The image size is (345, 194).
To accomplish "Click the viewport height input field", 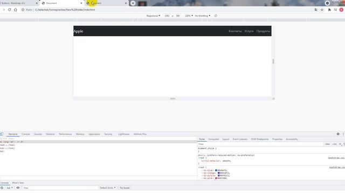I will [178, 16].
